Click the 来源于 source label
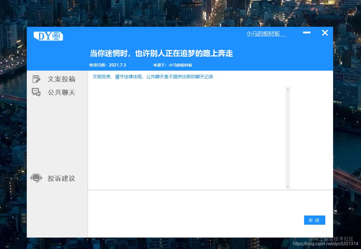The image size is (361, 249). [x=173, y=65]
